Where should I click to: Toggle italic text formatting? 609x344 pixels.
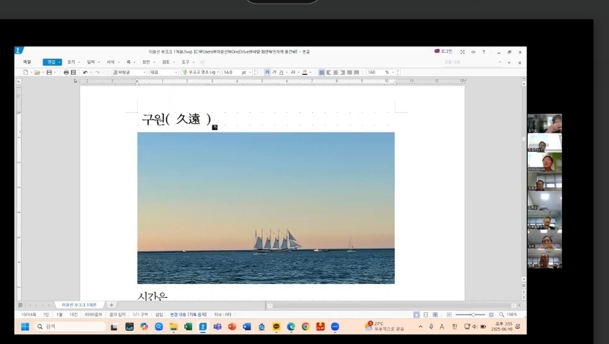pos(275,73)
